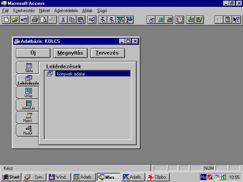Click the Database Window toolbar icon
The height and width of the screenshot is (182, 243).
(x=180, y=20)
